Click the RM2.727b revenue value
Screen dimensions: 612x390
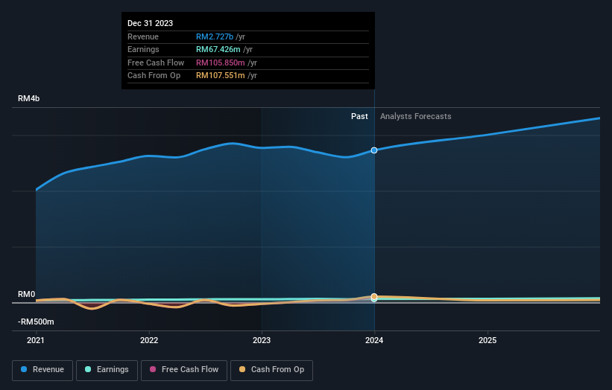(215, 36)
